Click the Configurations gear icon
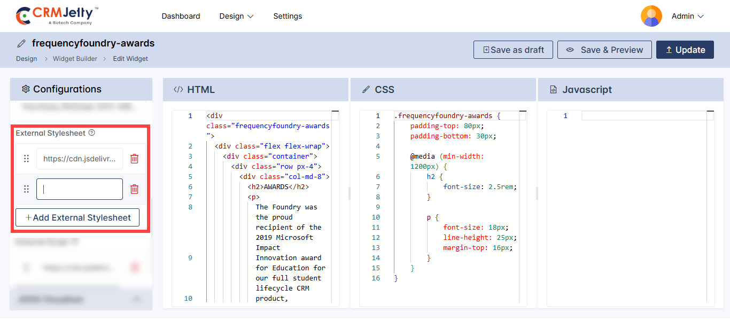This screenshot has height=320, width=730. click(25, 89)
